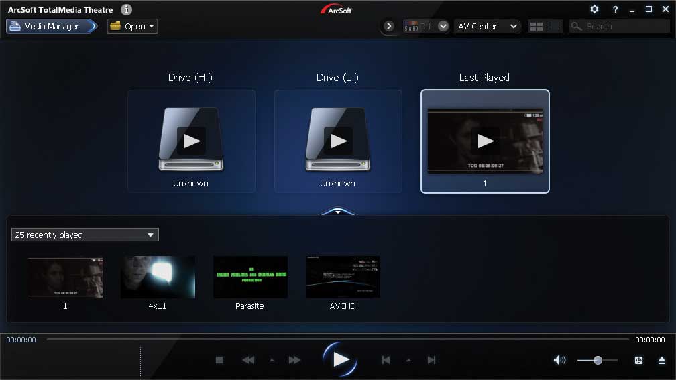This screenshot has width=676, height=380.
Task: Click the Next chapter button
Action: (x=432, y=360)
